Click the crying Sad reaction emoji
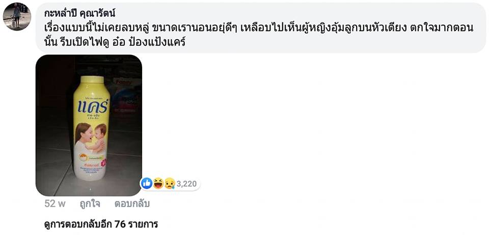489x235 pixels. 170,184
